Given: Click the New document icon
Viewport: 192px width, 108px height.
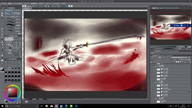Looking at the screenshot, I should click(28, 6).
